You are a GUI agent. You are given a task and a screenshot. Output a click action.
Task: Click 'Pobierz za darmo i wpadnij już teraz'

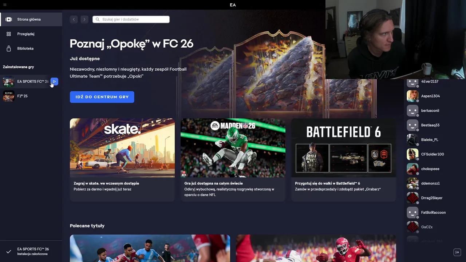tap(102, 189)
